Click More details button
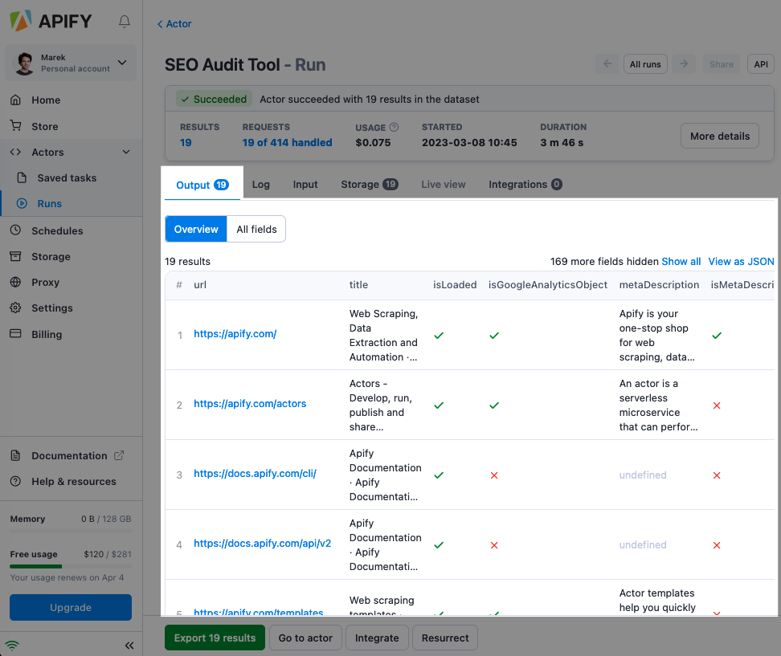The image size is (781, 656). click(719, 136)
